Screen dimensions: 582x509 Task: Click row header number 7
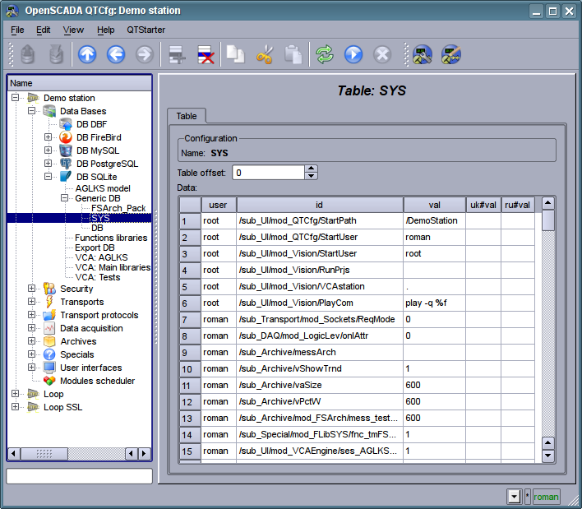pos(190,319)
